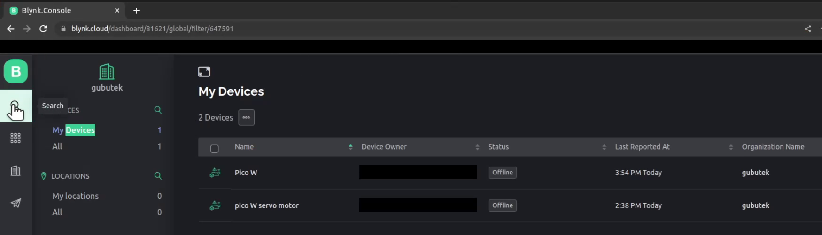This screenshot has height=235, width=822.
Task: Toggle the select-all devices checkbox
Action: point(215,149)
